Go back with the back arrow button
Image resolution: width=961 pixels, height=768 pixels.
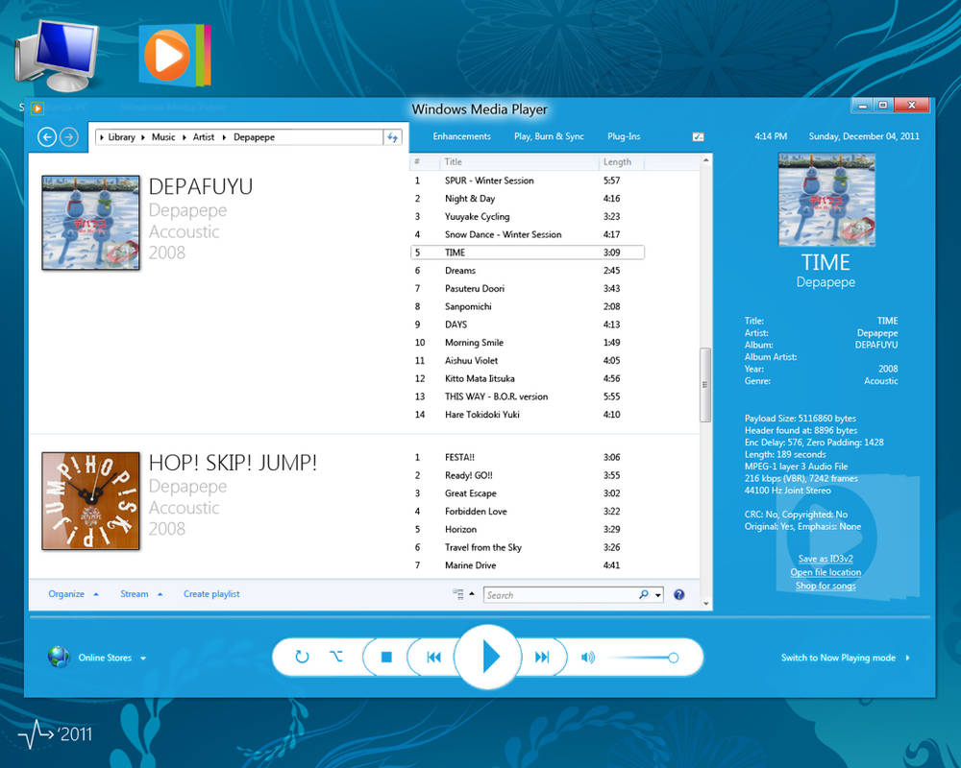click(x=47, y=136)
